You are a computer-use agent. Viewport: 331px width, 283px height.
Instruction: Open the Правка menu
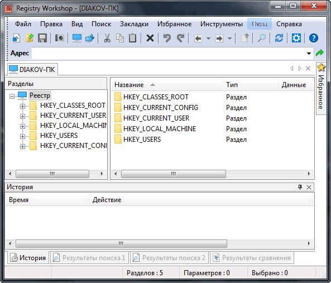point(51,24)
